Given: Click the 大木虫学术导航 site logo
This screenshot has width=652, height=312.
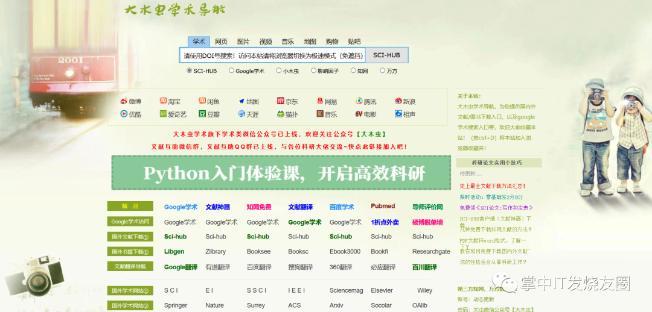Looking at the screenshot, I should 175,10.
